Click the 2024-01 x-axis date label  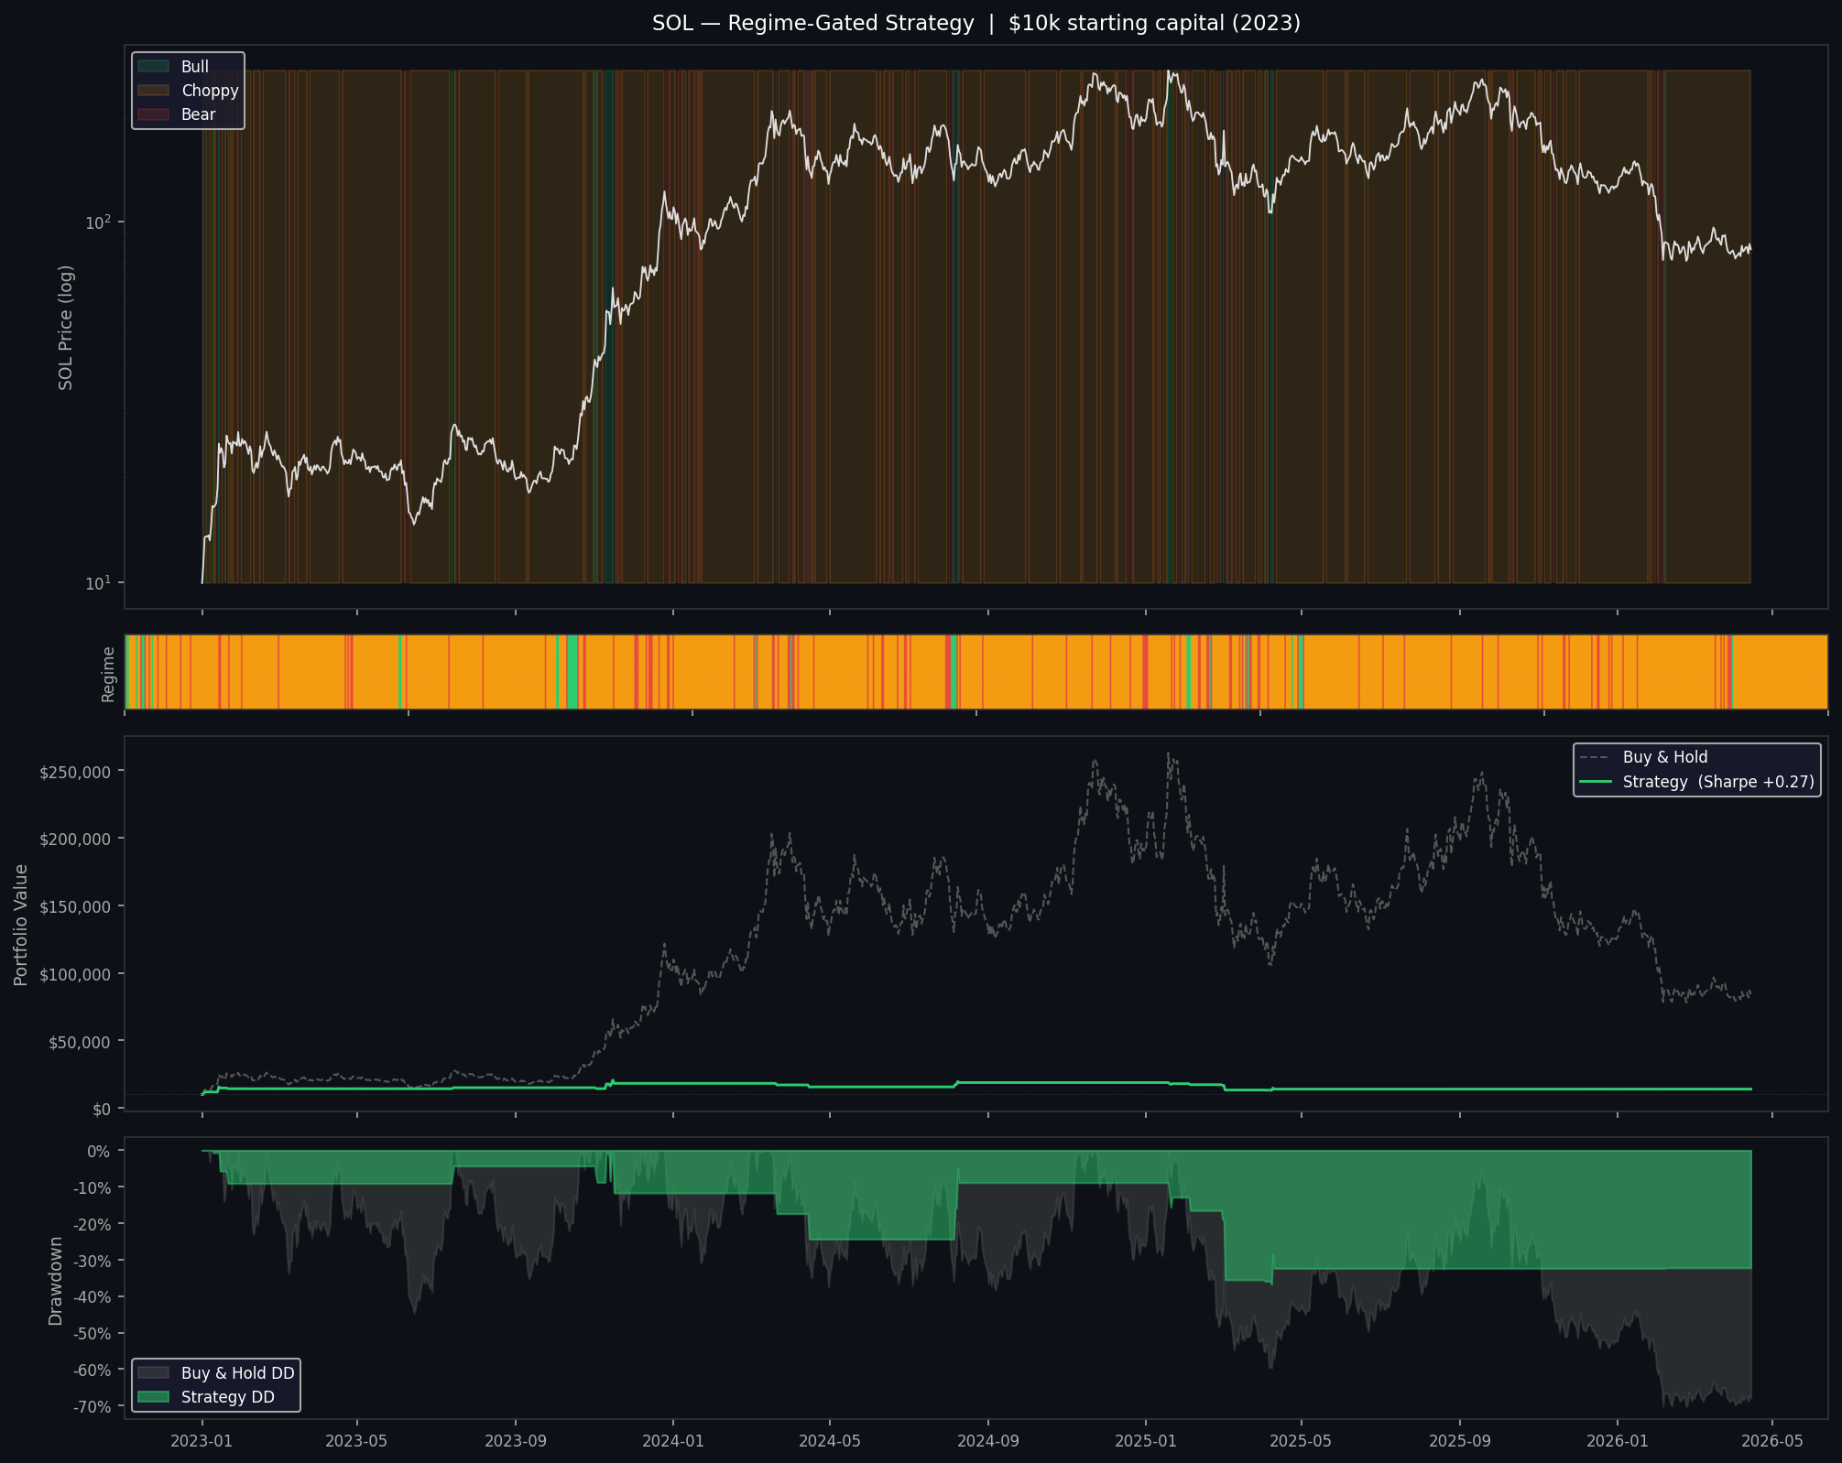click(x=673, y=1440)
